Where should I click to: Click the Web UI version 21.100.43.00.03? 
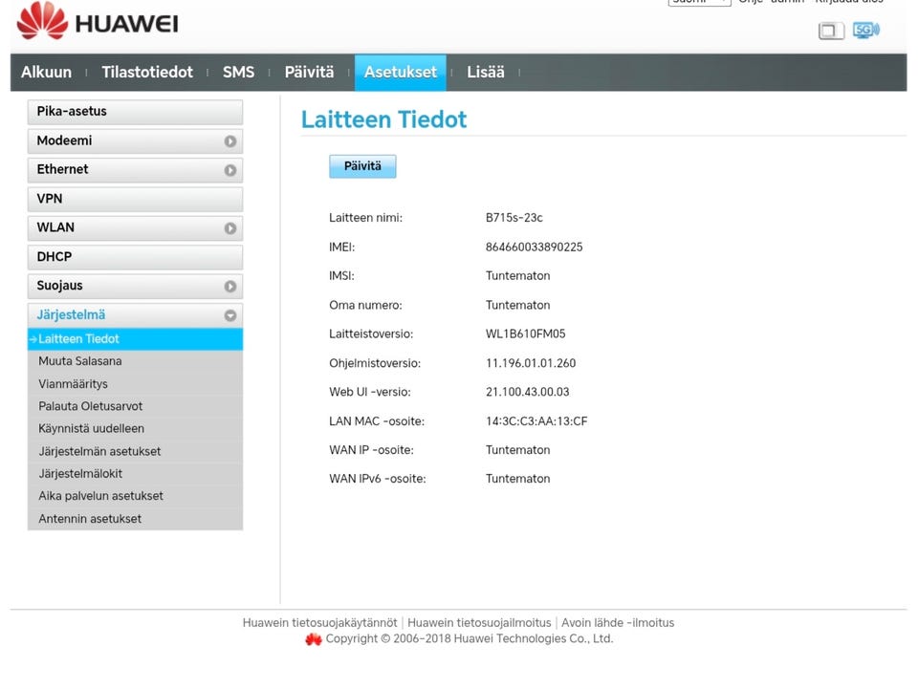[x=527, y=392]
